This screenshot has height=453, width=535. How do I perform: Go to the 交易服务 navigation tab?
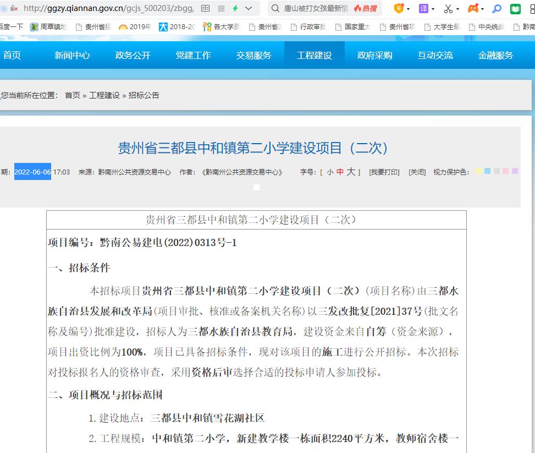point(253,55)
